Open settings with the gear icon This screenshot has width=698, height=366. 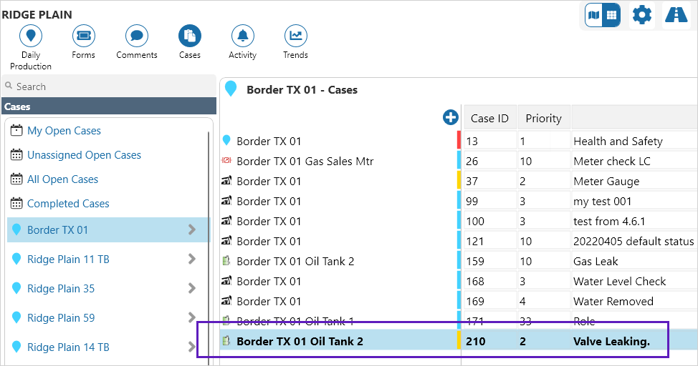(x=641, y=15)
